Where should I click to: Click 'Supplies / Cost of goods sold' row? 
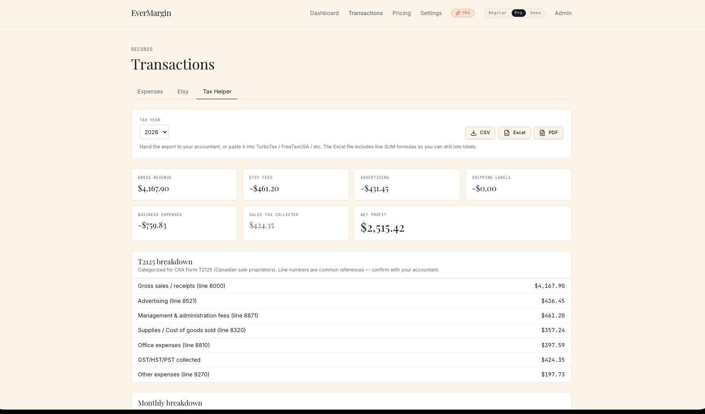tap(351, 330)
